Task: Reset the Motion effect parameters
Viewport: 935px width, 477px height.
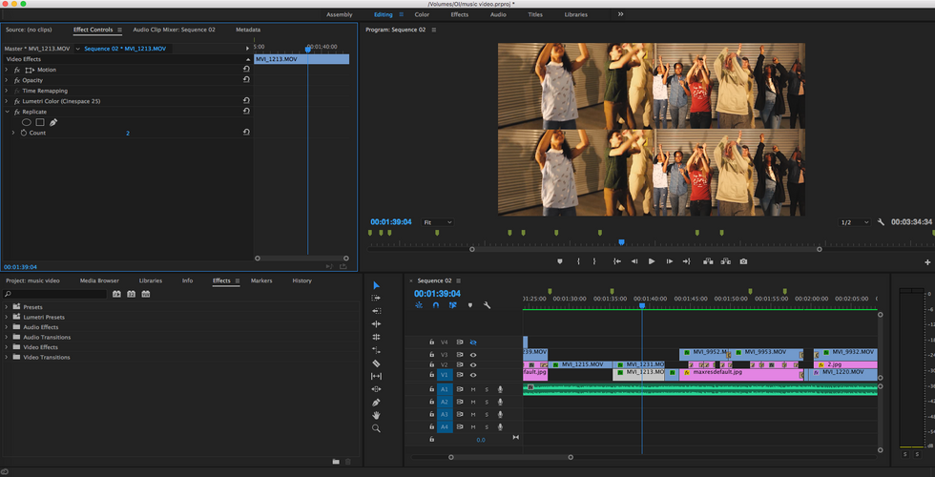Action: 246,70
